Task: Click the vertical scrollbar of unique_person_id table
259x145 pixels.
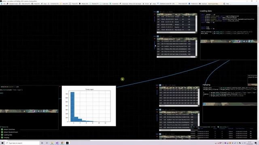Action: coord(196,48)
